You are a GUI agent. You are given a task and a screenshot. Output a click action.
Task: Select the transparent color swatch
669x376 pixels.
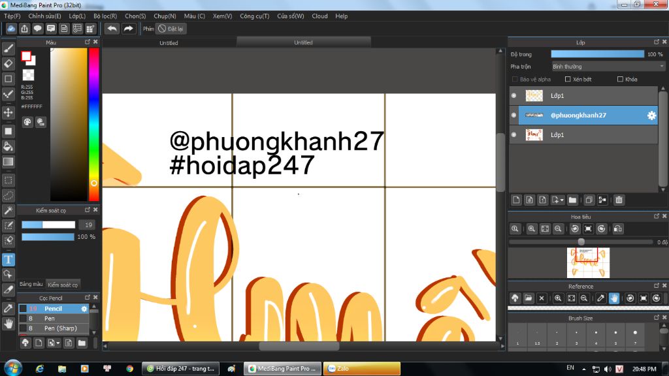pos(28,75)
